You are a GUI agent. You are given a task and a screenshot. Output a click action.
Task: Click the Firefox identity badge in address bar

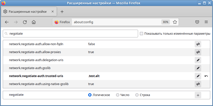pos(62,22)
